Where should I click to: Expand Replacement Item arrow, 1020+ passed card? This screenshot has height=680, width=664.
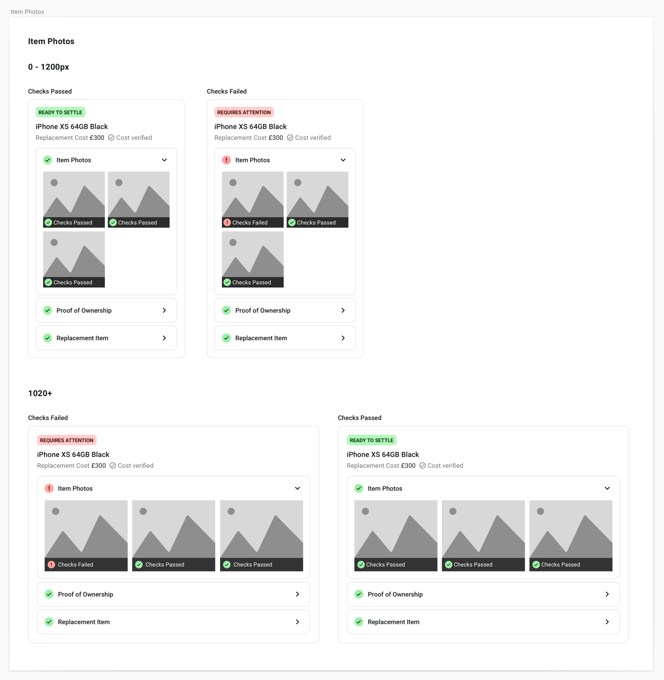pyautogui.click(x=607, y=622)
